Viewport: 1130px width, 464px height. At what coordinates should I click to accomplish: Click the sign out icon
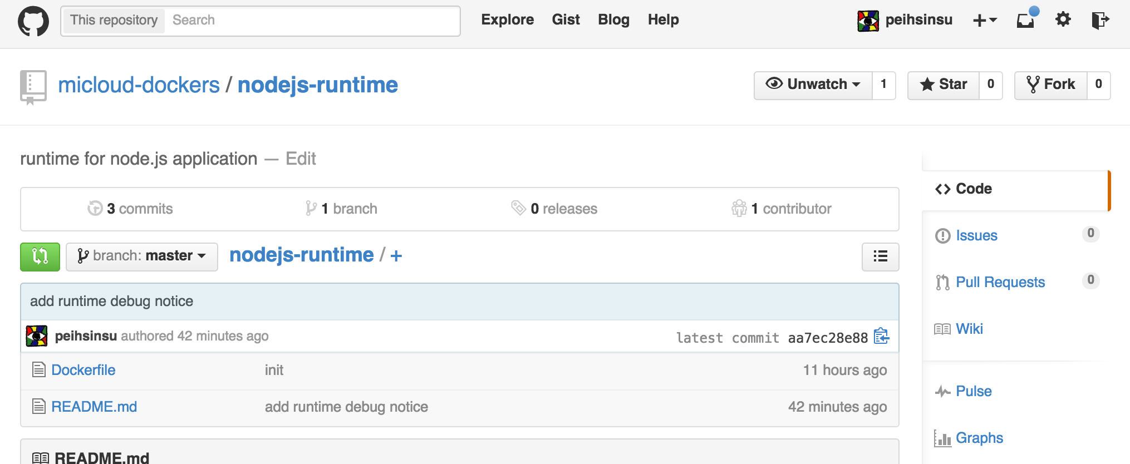[1100, 20]
